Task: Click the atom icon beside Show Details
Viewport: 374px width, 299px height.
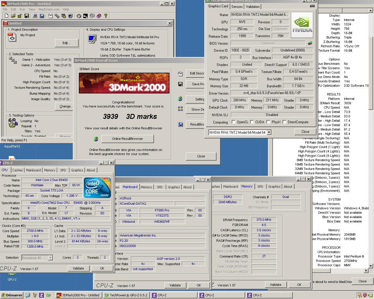Action: pos(180,109)
